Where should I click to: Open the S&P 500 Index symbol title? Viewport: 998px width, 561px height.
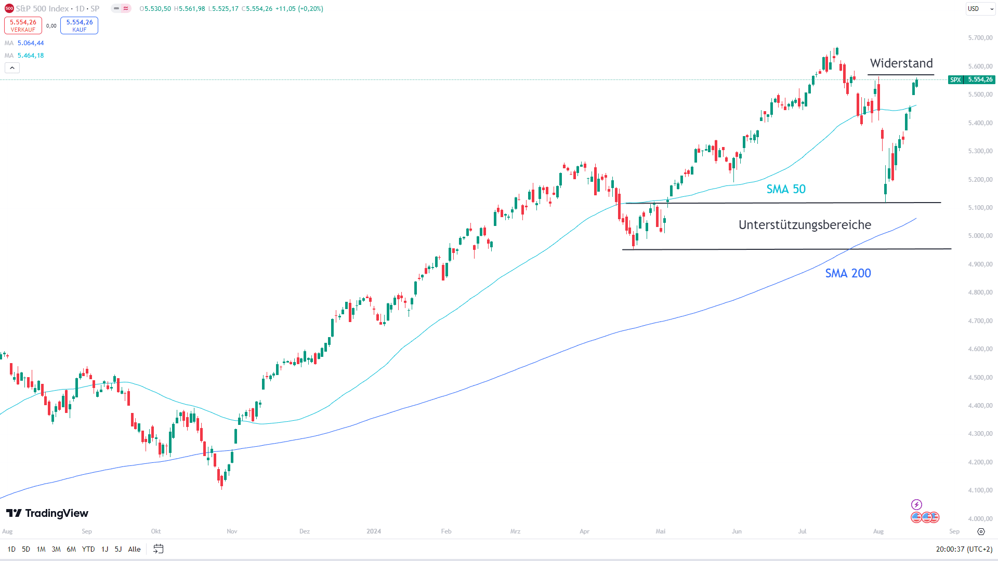click(x=57, y=9)
